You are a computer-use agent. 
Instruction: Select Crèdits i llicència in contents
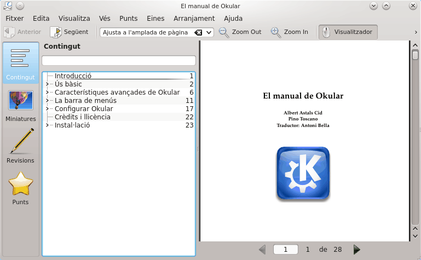point(82,117)
